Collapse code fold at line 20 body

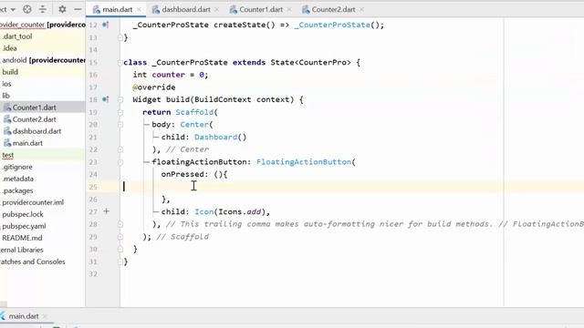click(x=120, y=125)
